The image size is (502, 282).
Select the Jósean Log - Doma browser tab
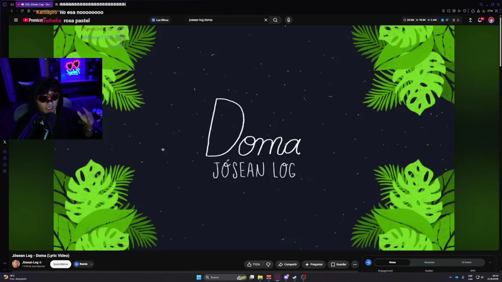pyautogui.click(x=35, y=4)
